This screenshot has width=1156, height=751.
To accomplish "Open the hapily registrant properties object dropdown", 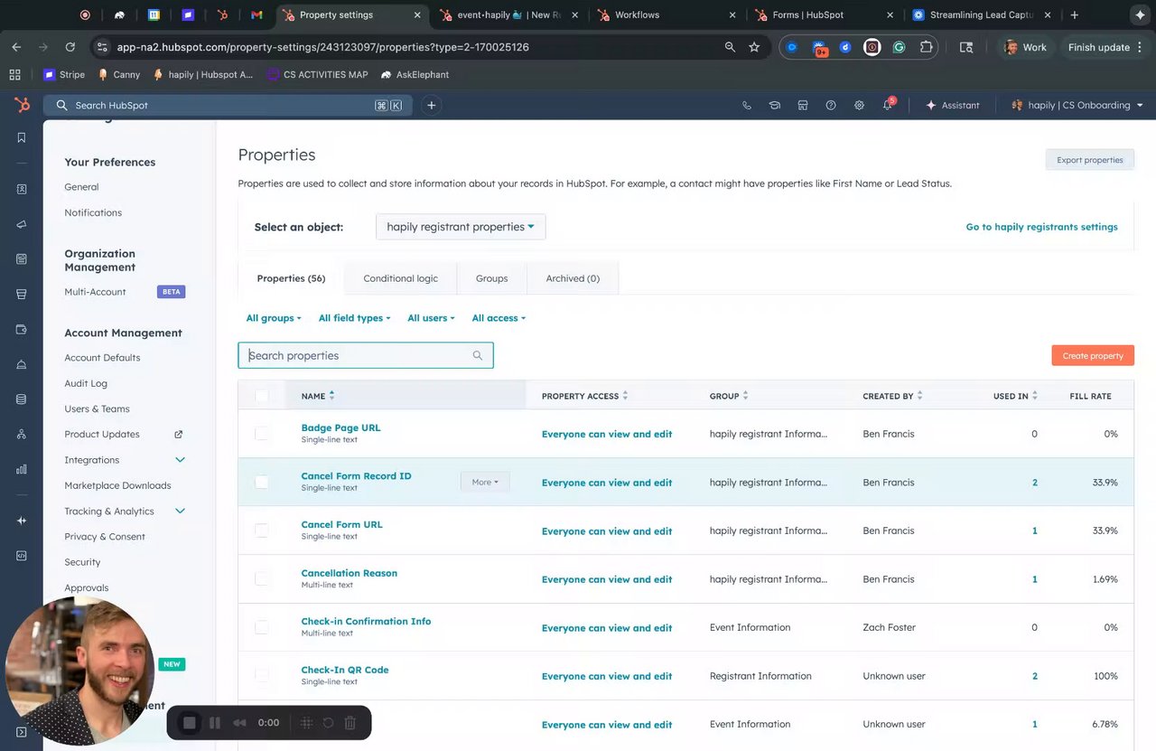I will tap(461, 227).
